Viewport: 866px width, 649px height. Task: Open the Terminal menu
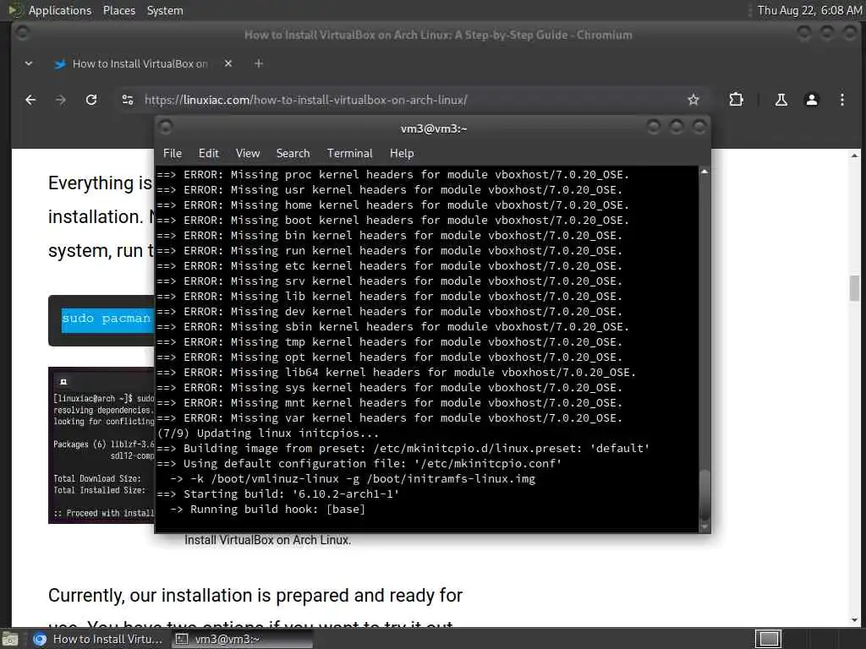pyautogui.click(x=349, y=154)
